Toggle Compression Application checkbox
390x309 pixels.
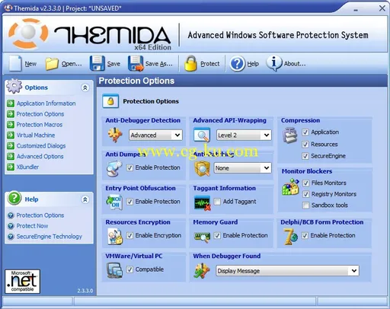pyautogui.click(x=305, y=132)
